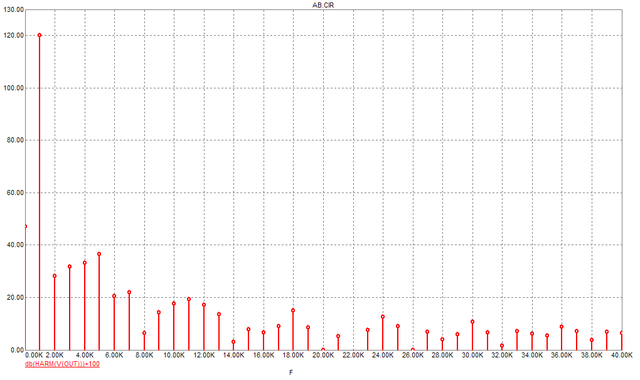Click the 20.00 y-axis label

pyautogui.click(x=16, y=298)
